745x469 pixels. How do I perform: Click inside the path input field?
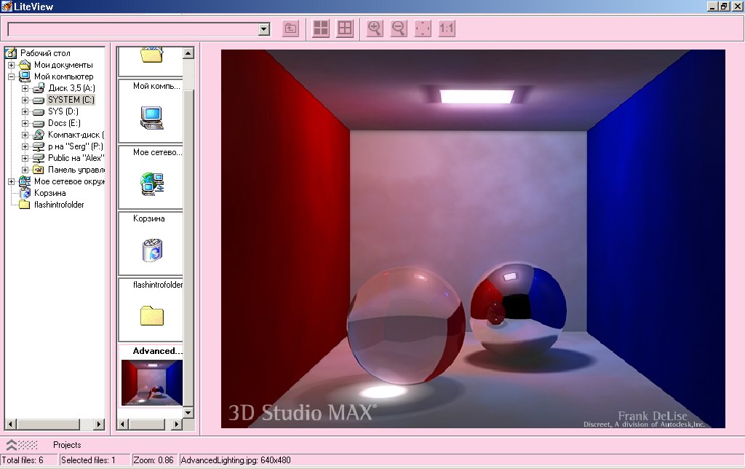click(x=134, y=29)
